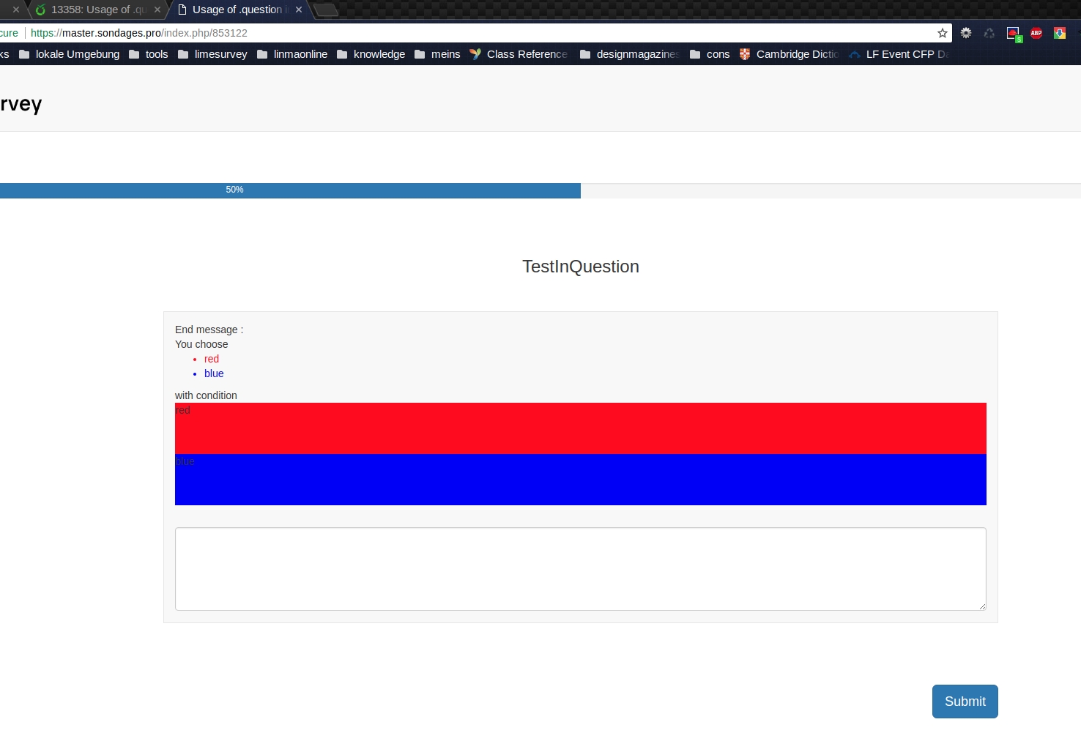Click the red list item 'red'
This screenshot has width=1081, height=733.
click(212, 359)
